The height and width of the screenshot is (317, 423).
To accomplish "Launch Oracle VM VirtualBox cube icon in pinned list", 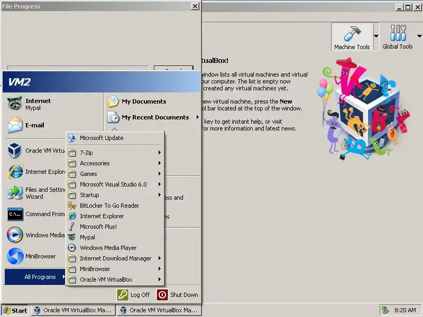I will pos(15,151).
